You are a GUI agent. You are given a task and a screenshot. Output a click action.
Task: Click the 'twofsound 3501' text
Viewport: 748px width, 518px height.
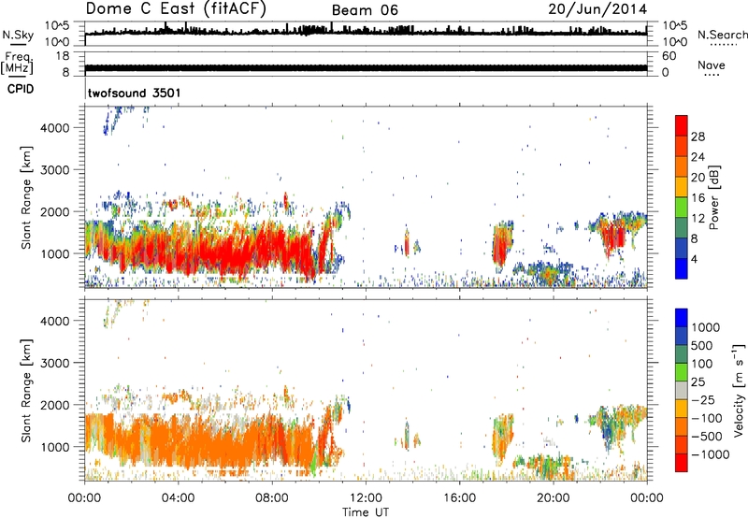pyautogui.click(x=134, y=93)
